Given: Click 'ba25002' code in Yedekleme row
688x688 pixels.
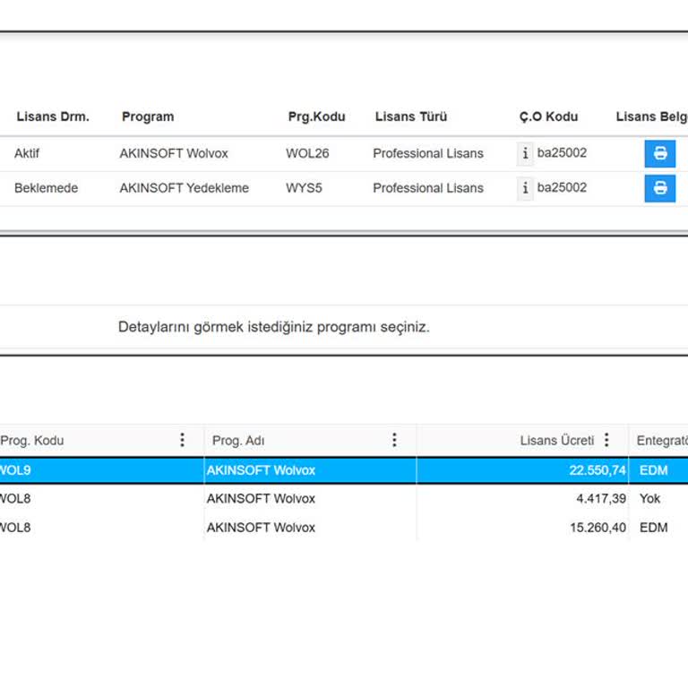Looking at the screenshot, I should pyautogui.click(x=562, y=187).
